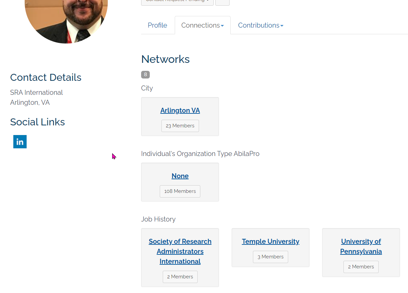Viewport: 408px width, 293px height.
Task: Open the University of Pennsylvania link
Action: pyautogui.click(x=361, y=246)
